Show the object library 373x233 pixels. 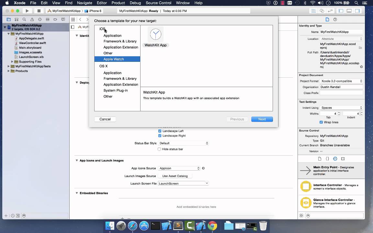point(335,159)
